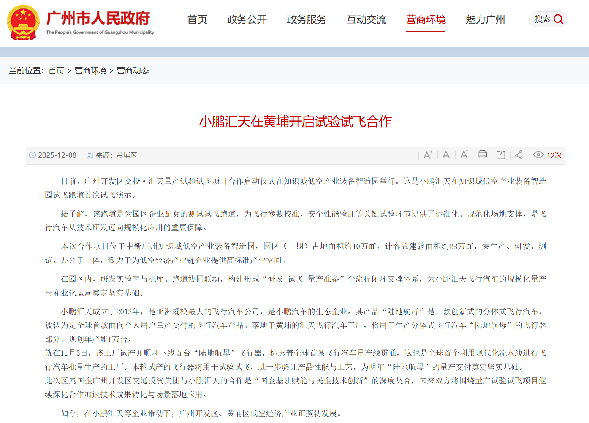Select the 营商环境 navigation tab

(x=426, y=19)
